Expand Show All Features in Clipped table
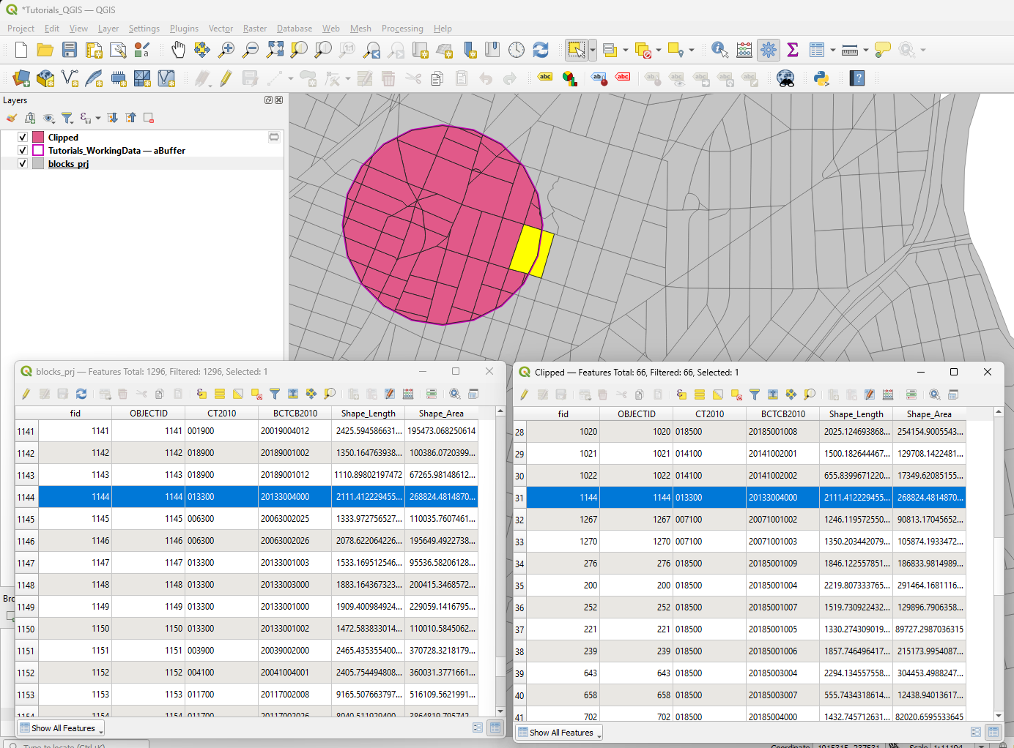This screenshot has height=748, width=1014. point(560,733)
